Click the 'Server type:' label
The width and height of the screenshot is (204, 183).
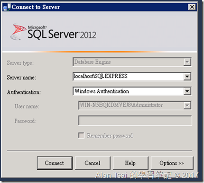(20, 63)
